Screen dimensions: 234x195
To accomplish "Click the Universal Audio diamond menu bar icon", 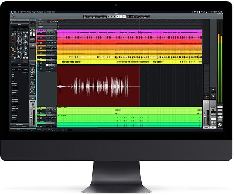I will click(197, 12).
